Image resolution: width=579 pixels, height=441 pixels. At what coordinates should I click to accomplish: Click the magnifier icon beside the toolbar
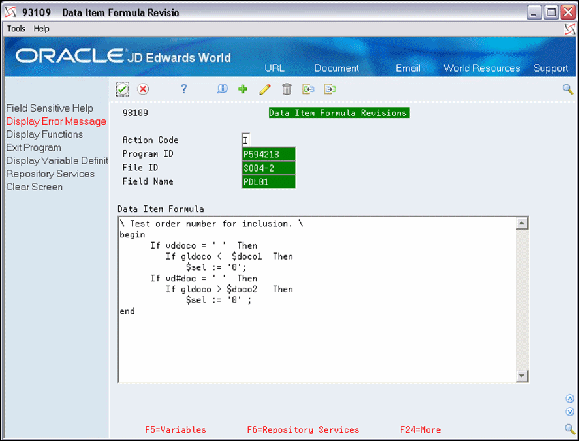point(567,89)
